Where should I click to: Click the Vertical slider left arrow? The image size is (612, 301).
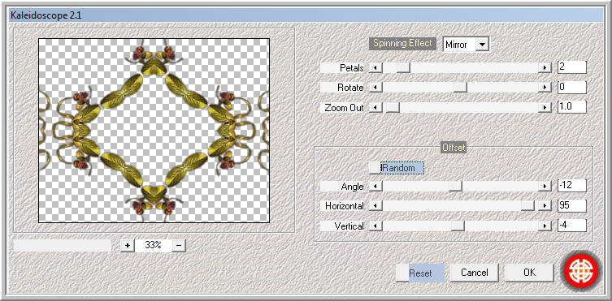click(375, 226)
